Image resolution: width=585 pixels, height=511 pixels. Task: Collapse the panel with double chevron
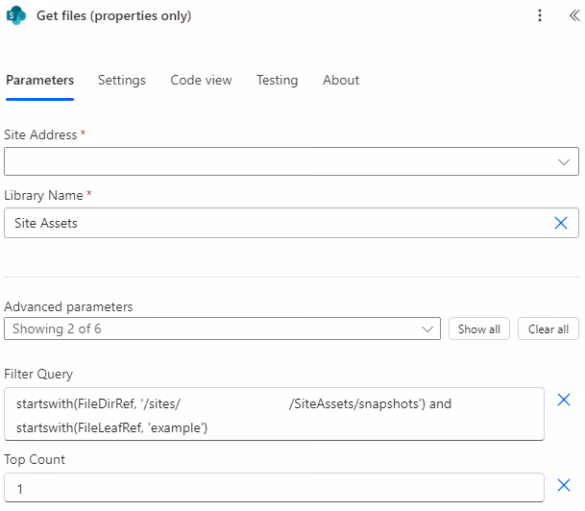click(574, 15)
